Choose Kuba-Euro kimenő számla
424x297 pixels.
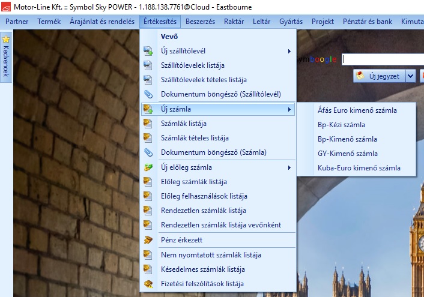tap(359, 168)
